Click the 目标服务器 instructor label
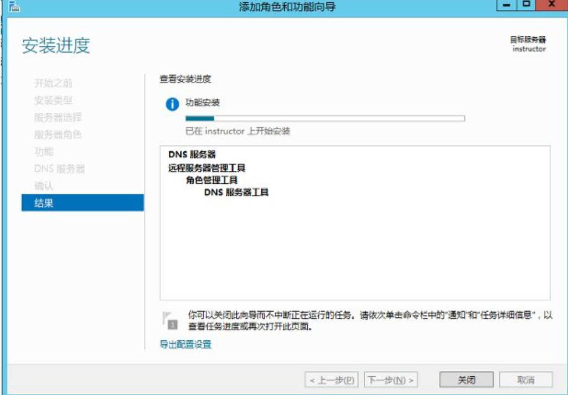568x395 pixels. (528, 44)
